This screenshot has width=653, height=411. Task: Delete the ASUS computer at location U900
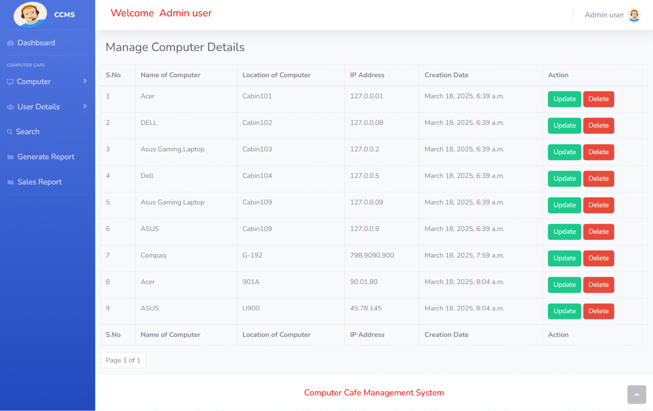[x=599, y=311]
